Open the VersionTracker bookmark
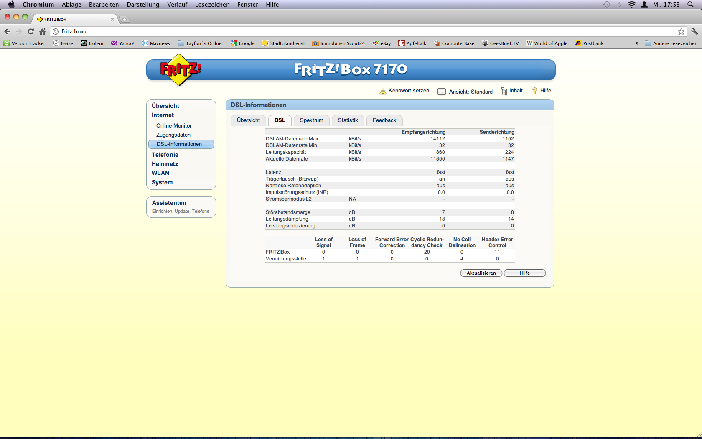 coord(24,43)
